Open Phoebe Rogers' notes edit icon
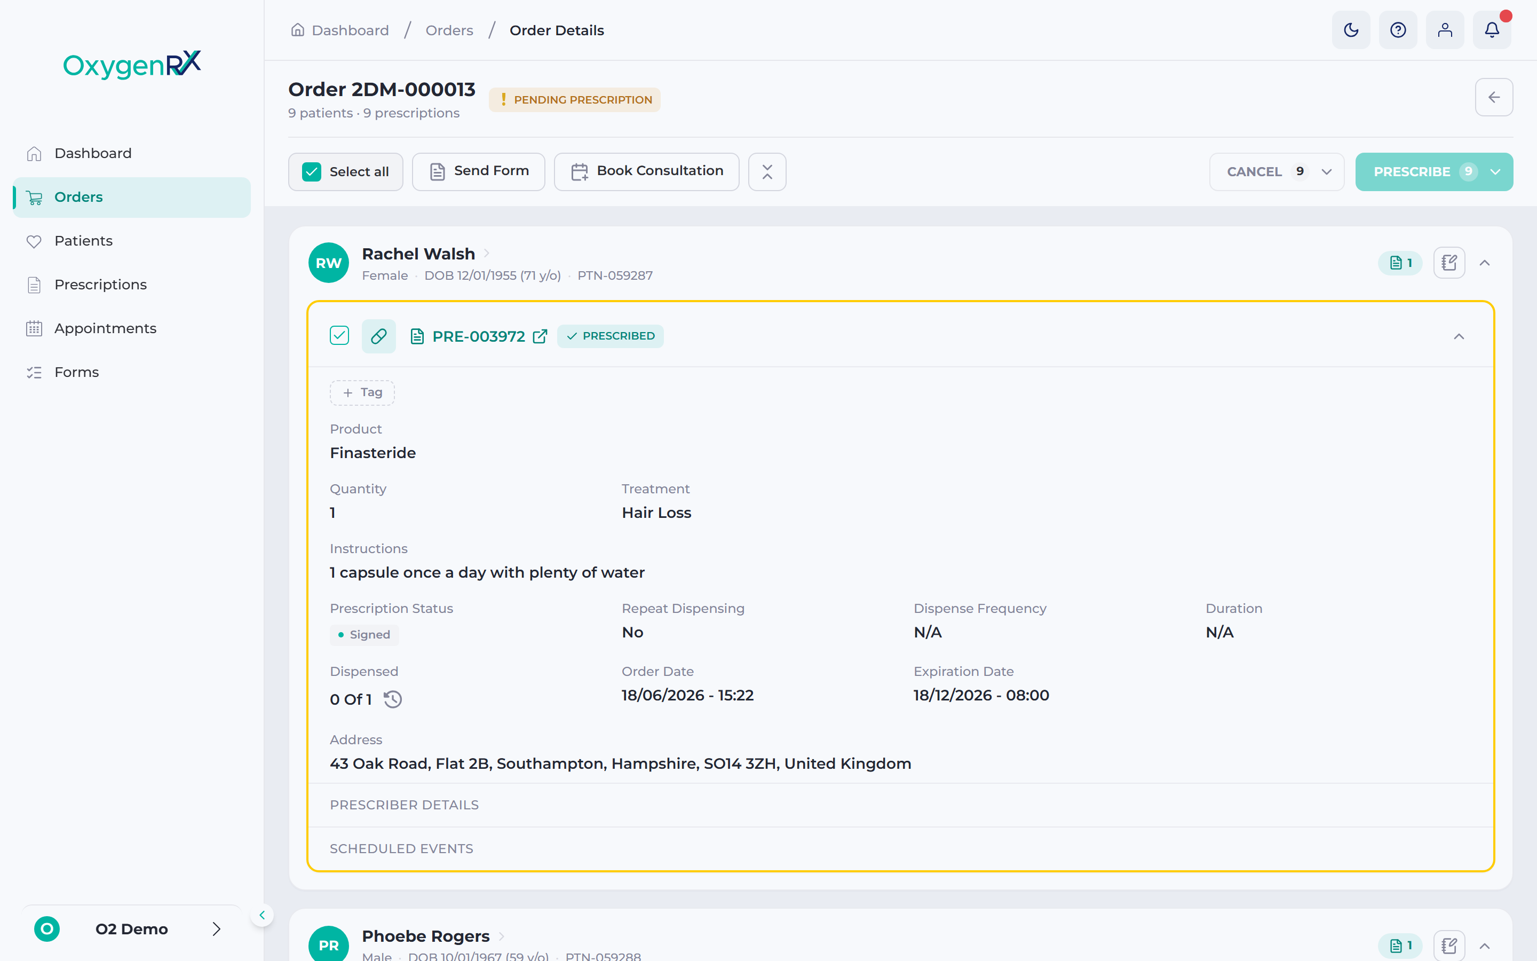This screenshot has height=961, width=1537. (1449, 945)
